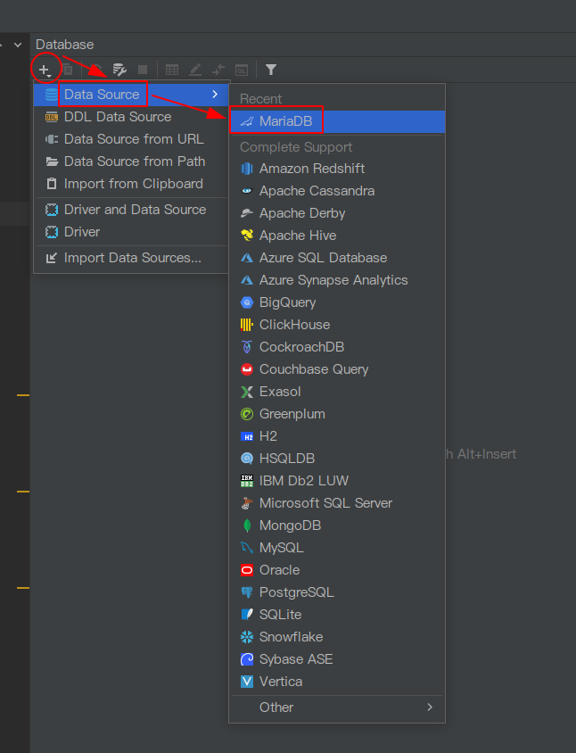Click the PostgreSQL elephant icon
This screenshot has width=576, height=753.
click(x=247, y=592)
